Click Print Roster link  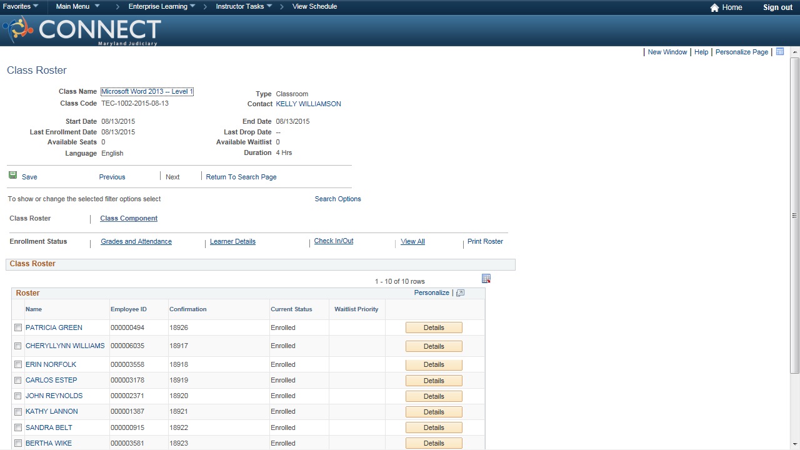485,241
